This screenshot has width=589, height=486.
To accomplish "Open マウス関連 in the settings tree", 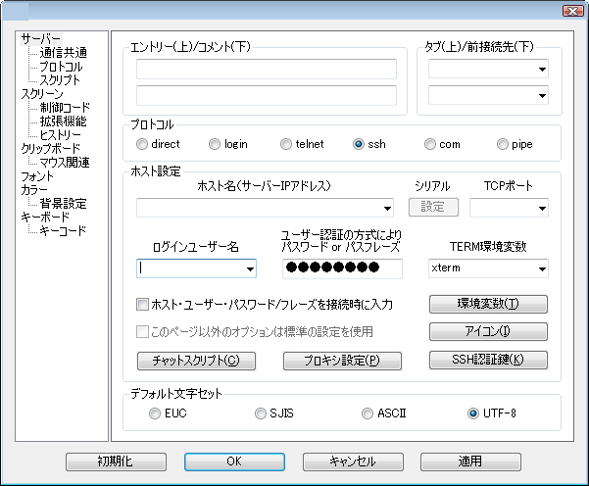I will tap(65, 162).
